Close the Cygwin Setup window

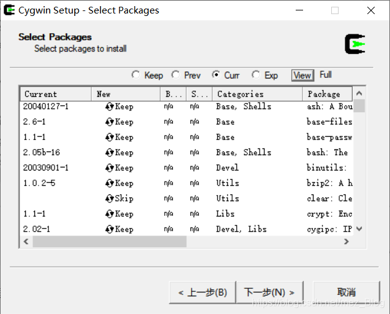(x=371, y=10)
